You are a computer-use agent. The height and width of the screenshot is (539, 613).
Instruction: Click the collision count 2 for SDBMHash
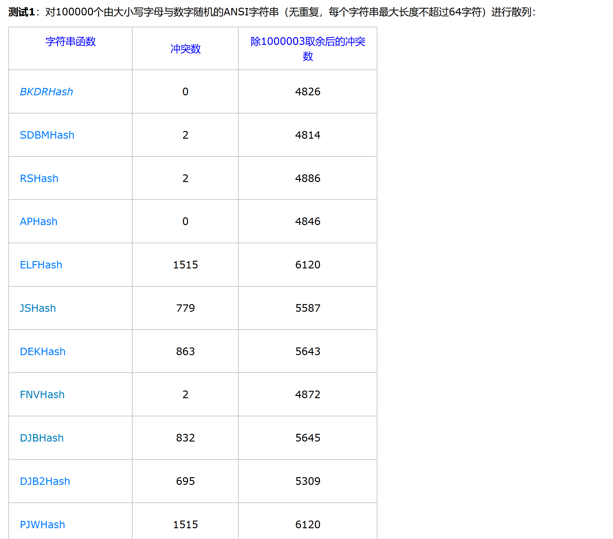pyautogui.click(x=185, y=135)
